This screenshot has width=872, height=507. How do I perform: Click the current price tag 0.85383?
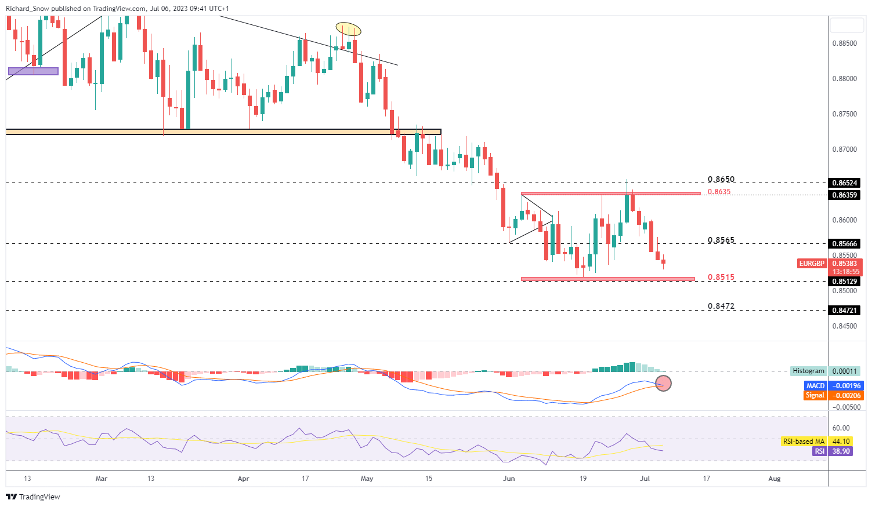(845, 264)
